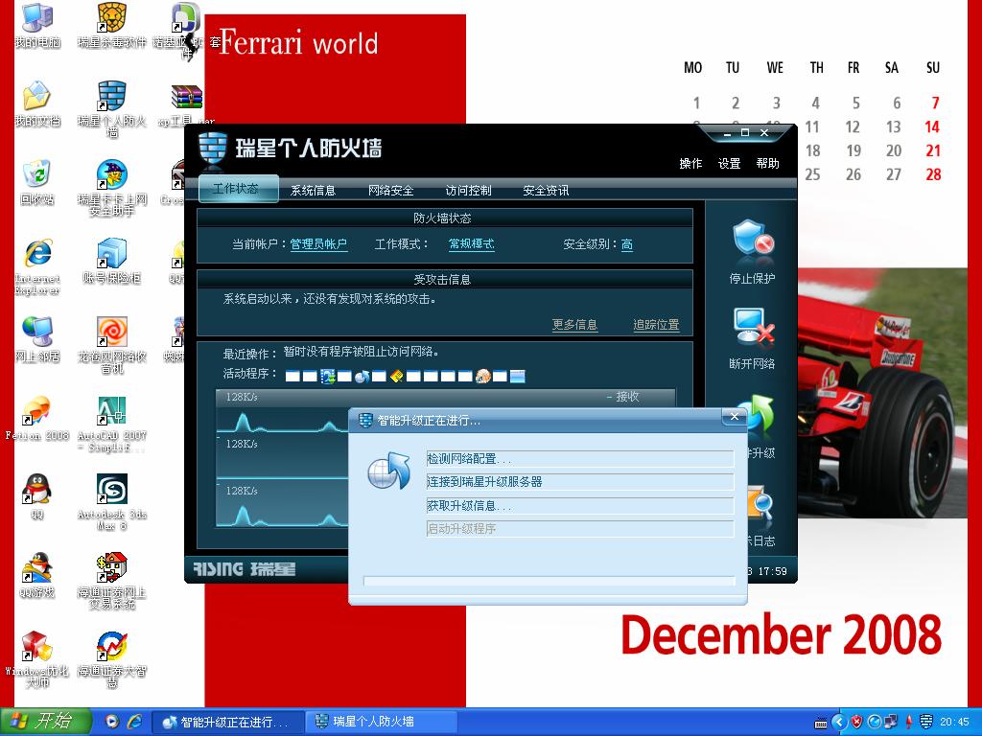The width and height of the screenshot is (982, 736).
Task: Click the 获取升级信息 step row
Action: point(579,506)
